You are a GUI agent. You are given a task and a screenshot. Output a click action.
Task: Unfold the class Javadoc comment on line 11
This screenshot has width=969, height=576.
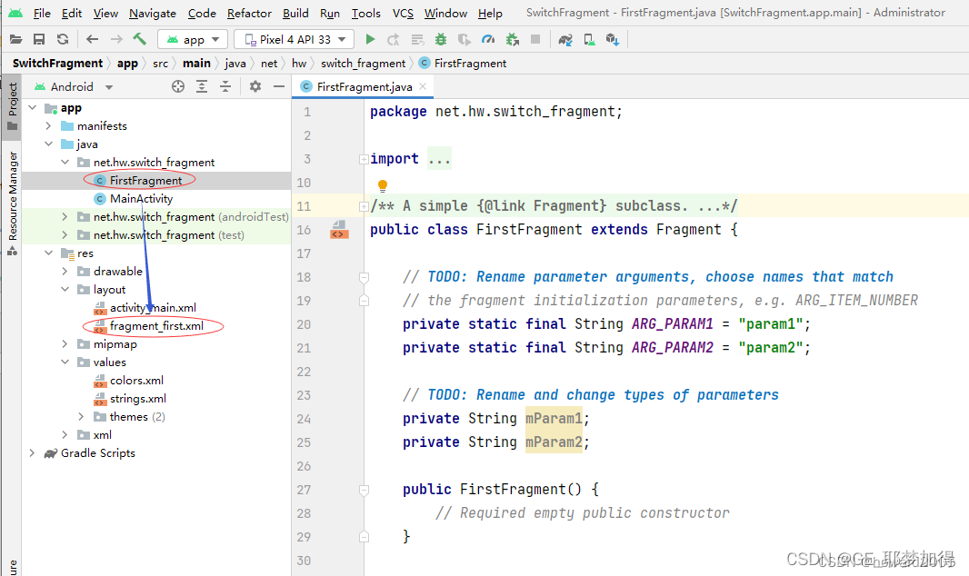pyautogui.click(x=364, y=206)
